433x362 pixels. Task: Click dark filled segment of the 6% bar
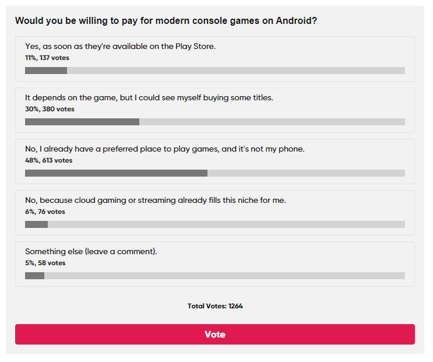pos(36,224)
